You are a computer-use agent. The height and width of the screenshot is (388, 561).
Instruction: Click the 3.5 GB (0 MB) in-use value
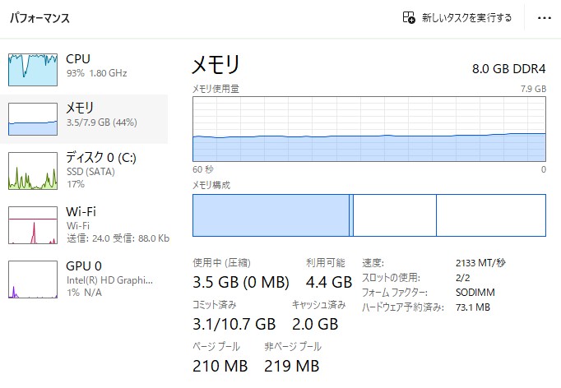point(241,282)
